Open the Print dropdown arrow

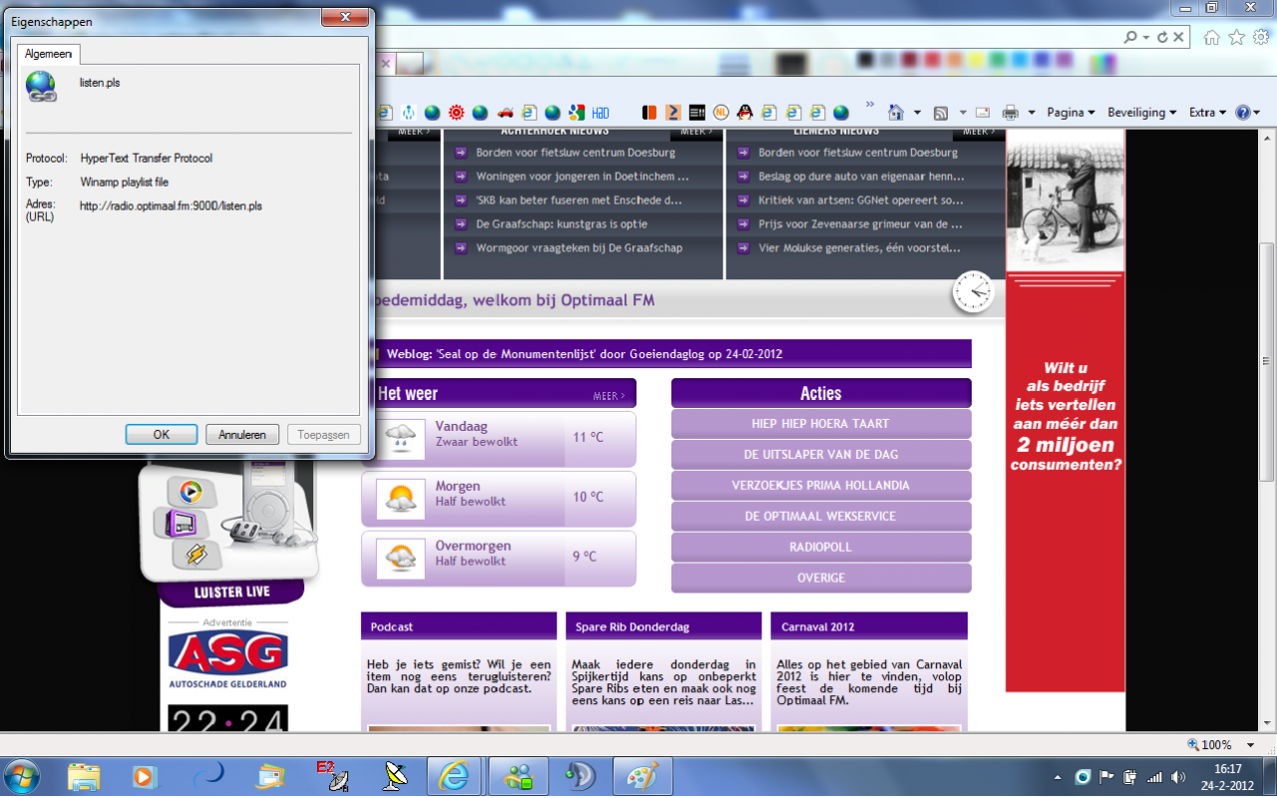click(x=1031, y=113)
